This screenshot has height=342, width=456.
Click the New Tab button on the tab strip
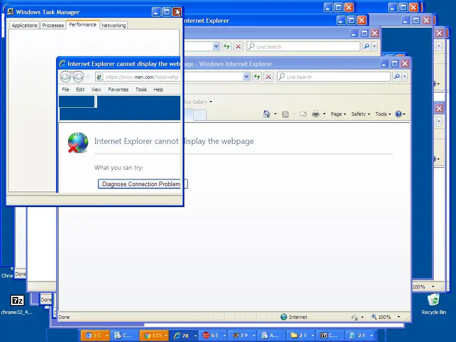(x=200, y=115)
